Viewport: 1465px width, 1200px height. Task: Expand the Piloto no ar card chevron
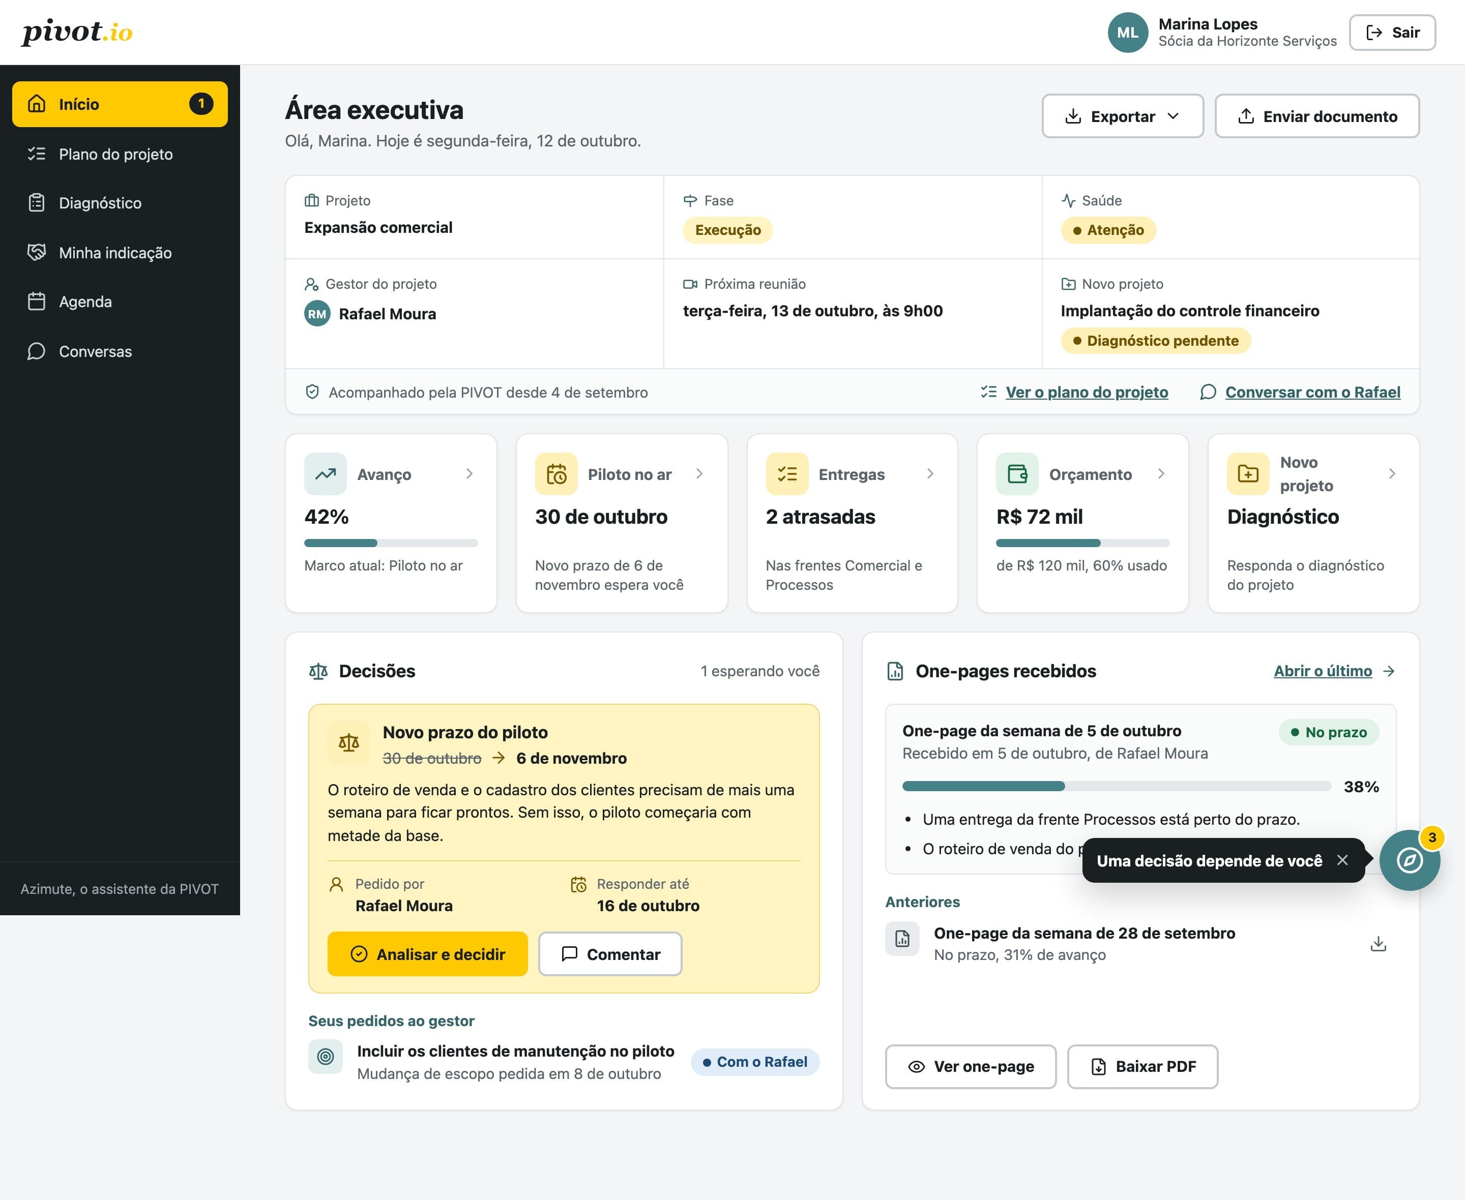(x=699, y=473)
